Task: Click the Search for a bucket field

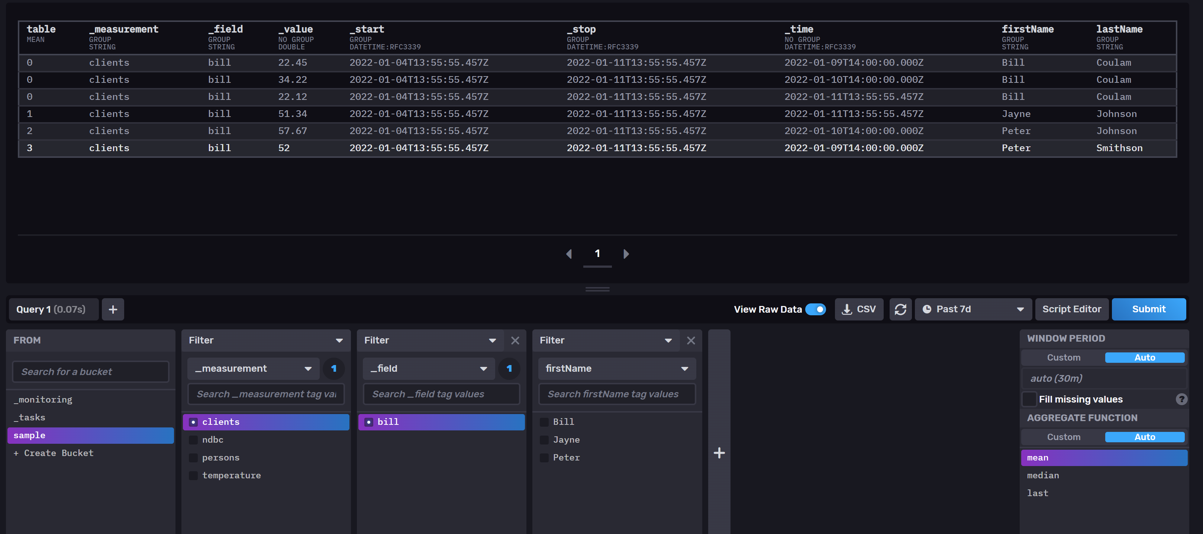Action: 91,372
